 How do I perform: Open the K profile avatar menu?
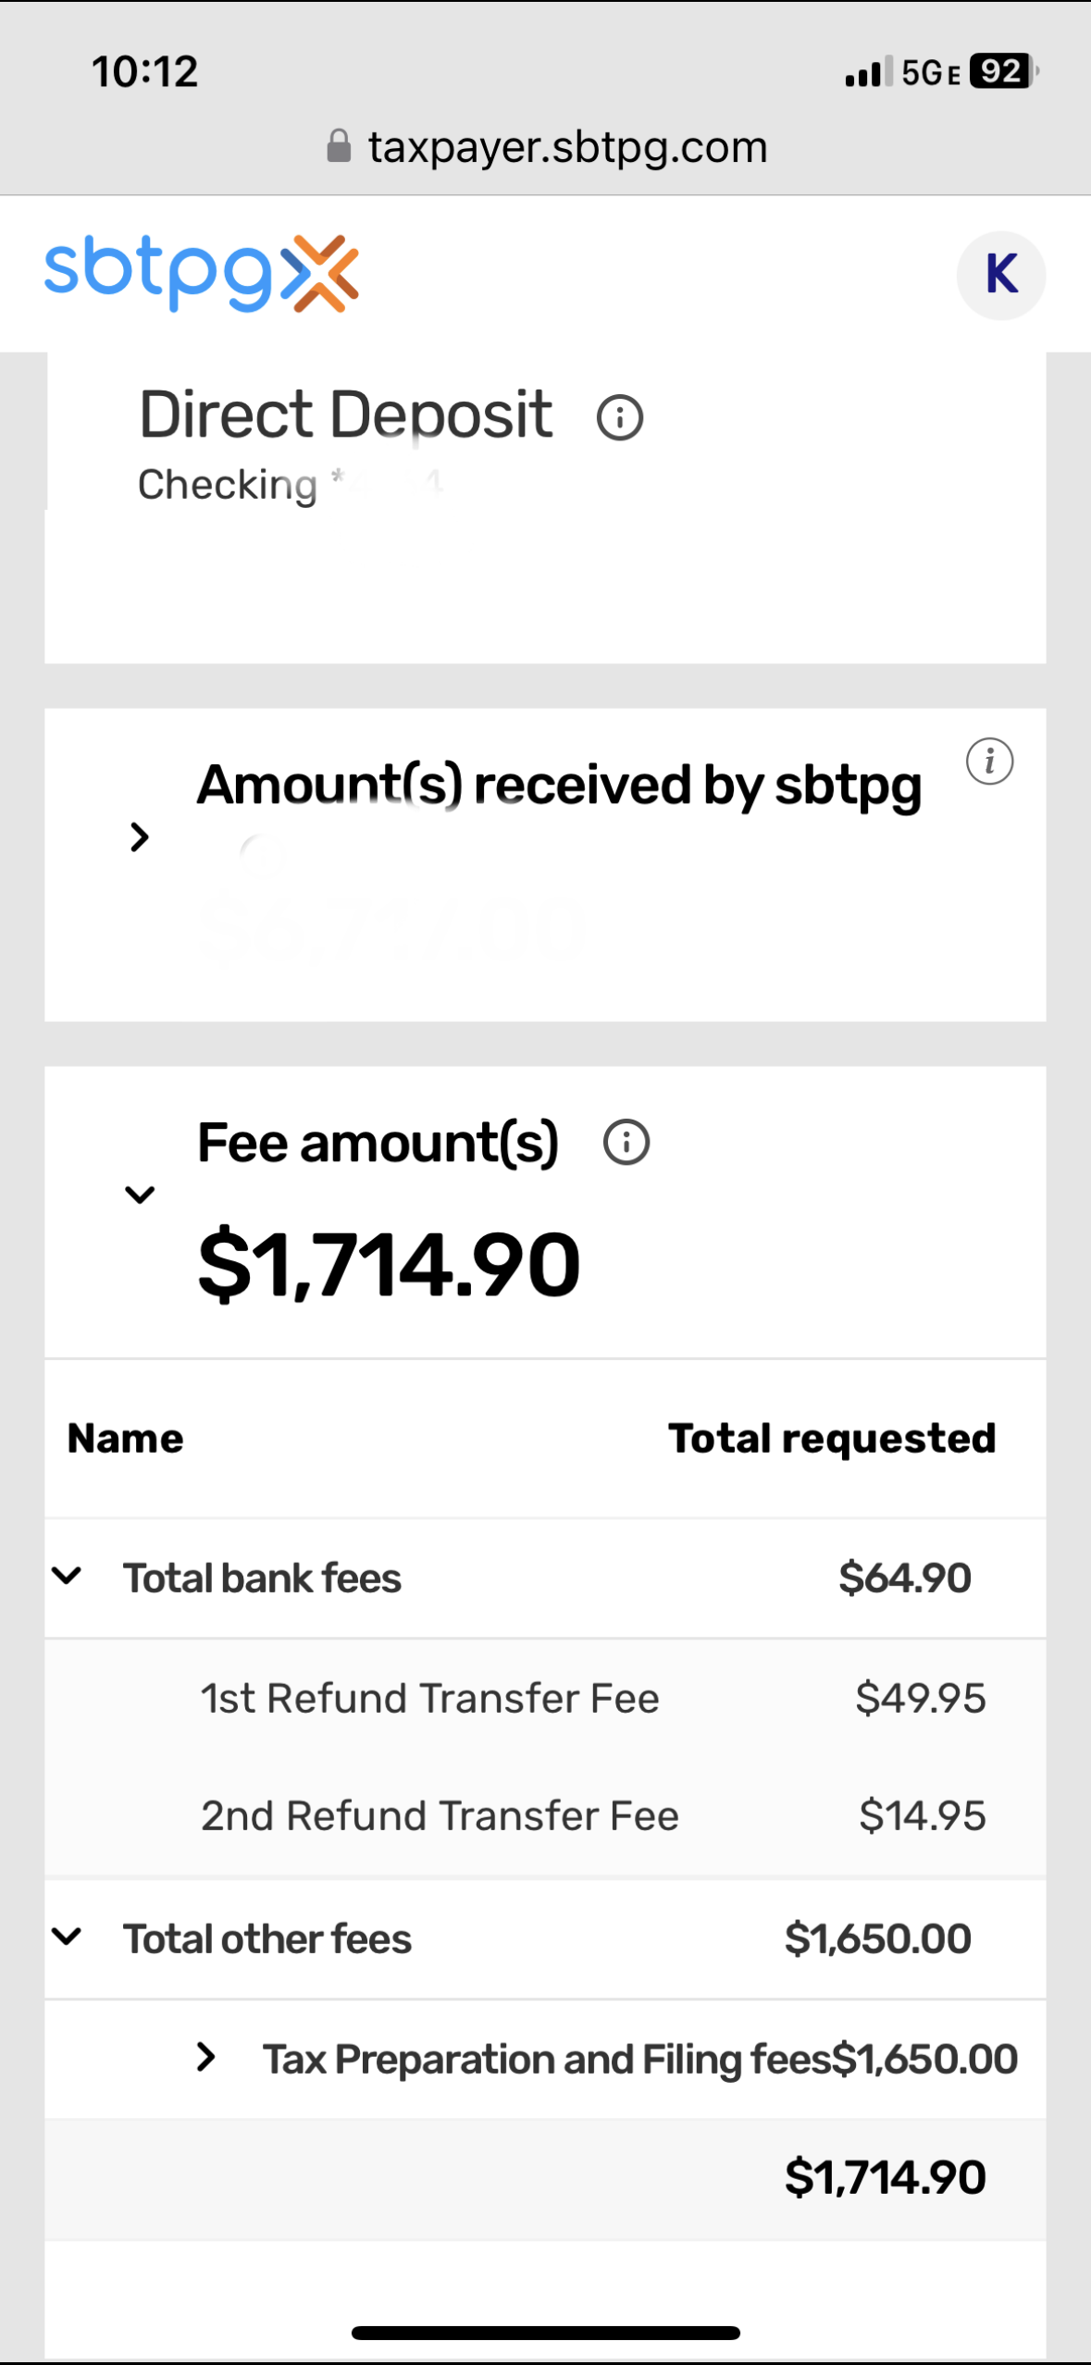tap(1000, 275)
